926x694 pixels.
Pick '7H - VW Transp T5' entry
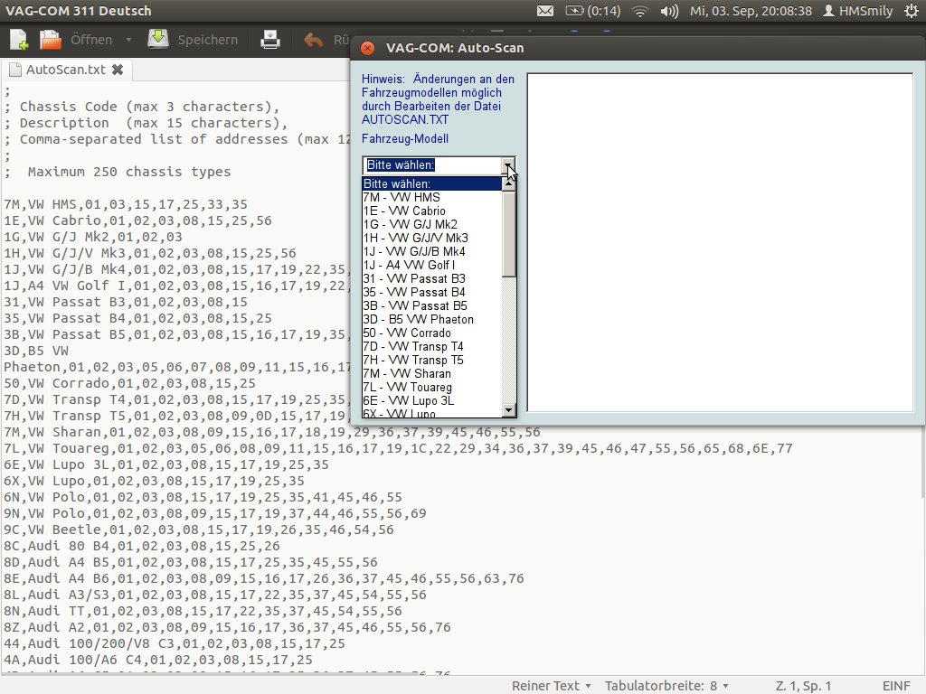tap(431, 360)
